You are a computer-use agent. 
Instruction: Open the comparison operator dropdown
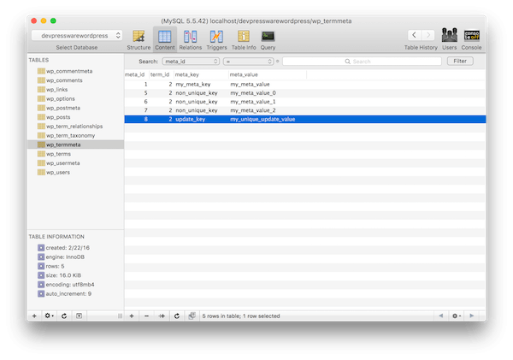(x=248, y=62)
